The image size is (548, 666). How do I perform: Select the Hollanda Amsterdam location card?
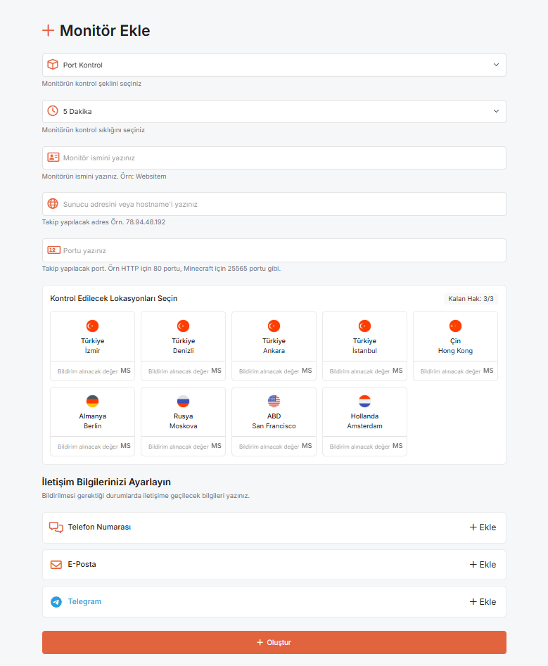coord(364,411)
